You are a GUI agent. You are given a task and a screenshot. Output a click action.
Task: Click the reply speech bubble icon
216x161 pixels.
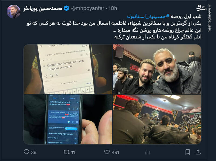(x=26, y=152)
